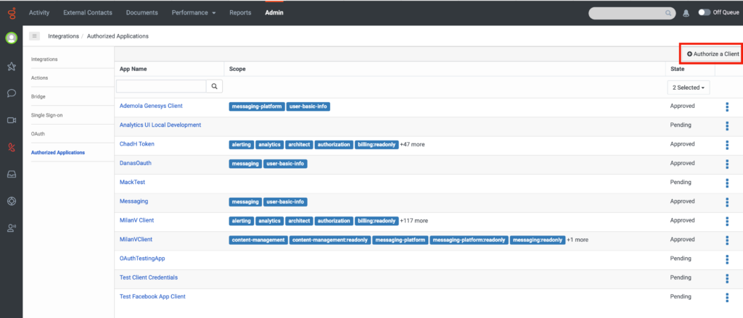Go to the Reports tab

pos(240,13)
